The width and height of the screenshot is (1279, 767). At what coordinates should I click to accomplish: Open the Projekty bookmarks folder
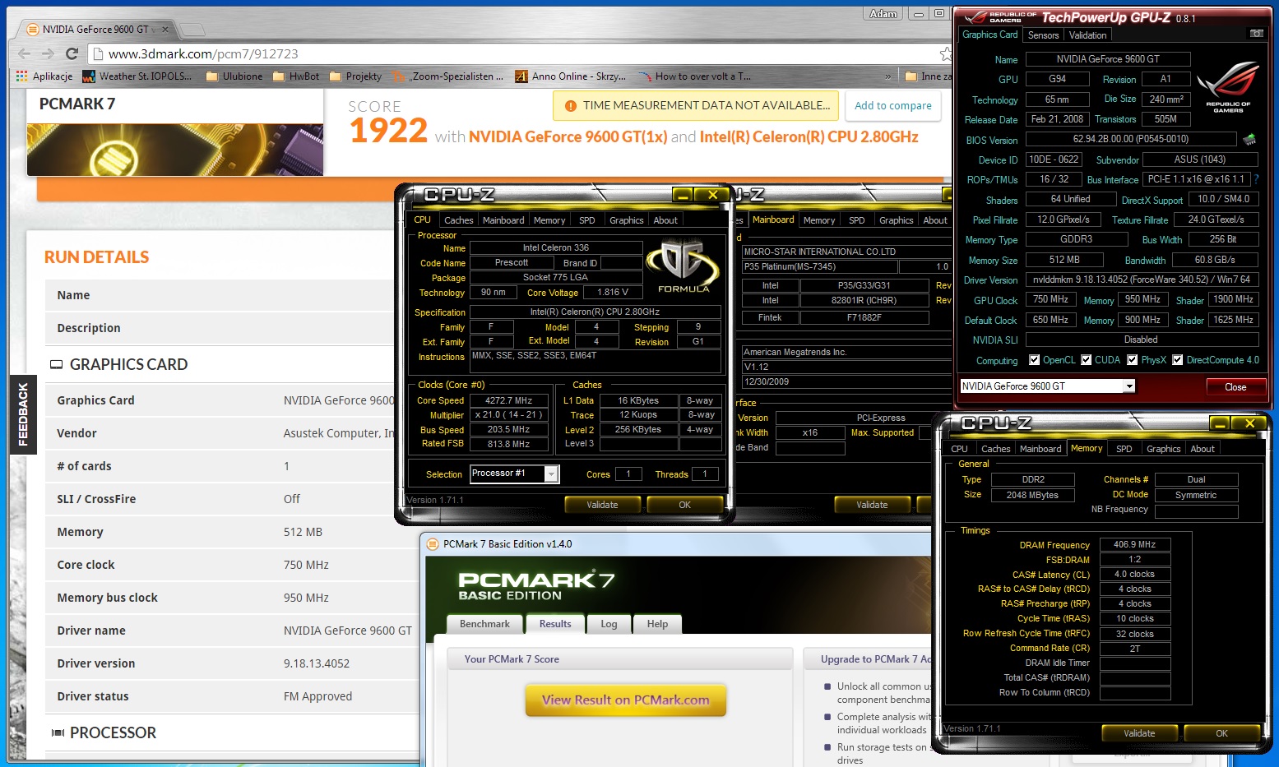pyautogui.click(x=355, y=76)
